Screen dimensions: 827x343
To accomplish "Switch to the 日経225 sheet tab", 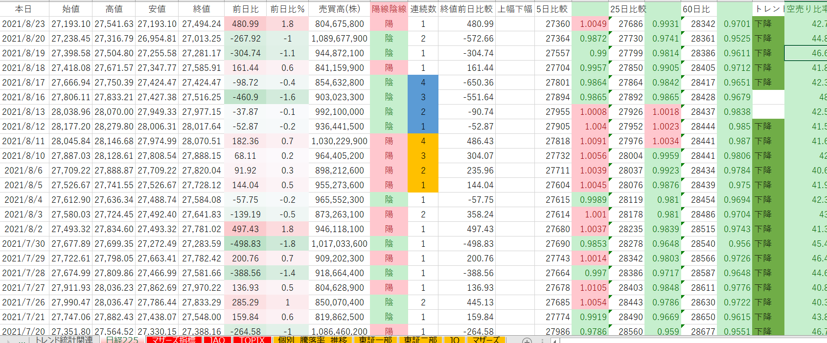I will click(x=122, y=340).
